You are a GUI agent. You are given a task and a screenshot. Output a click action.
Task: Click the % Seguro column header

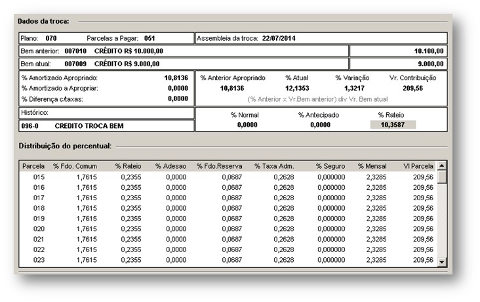click(x=330, y=166)
